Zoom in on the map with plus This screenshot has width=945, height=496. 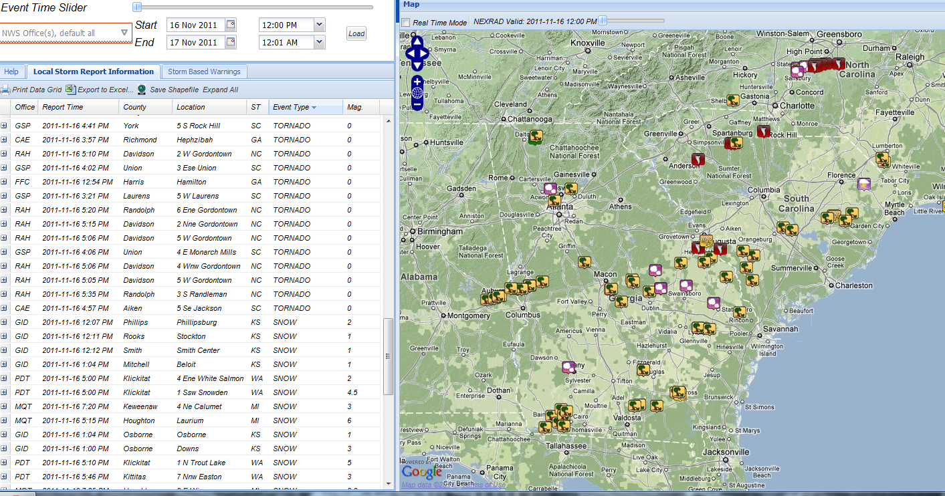pyautogui.click(x=417, y=82)
